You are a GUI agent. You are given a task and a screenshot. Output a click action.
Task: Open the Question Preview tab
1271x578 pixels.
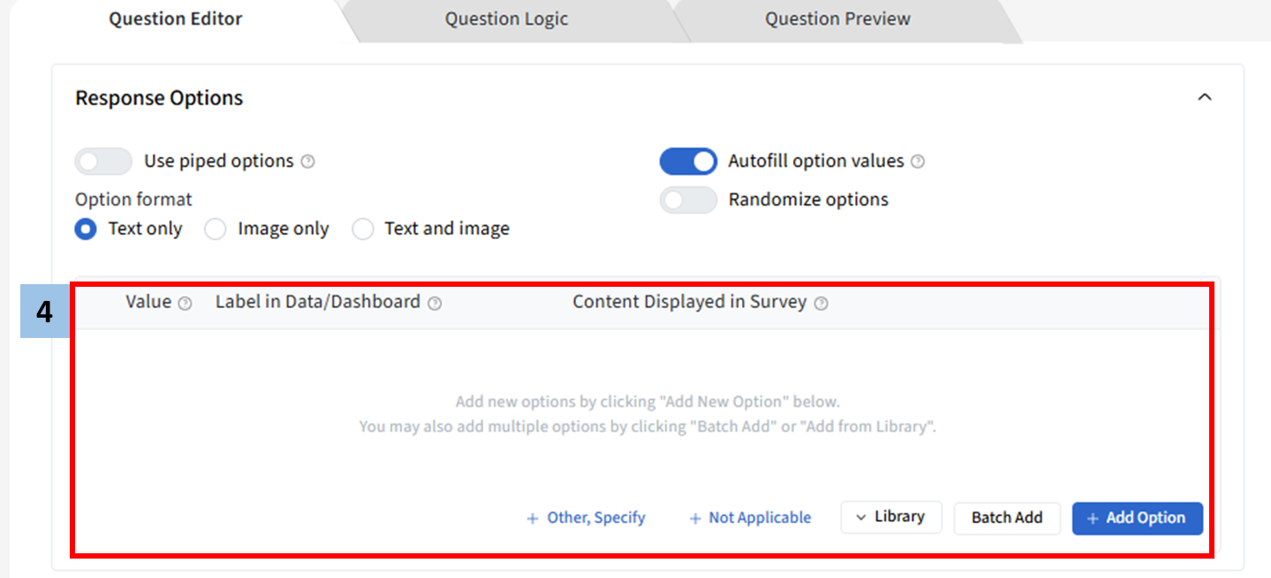pyautogui.click(x=837, y=19)
